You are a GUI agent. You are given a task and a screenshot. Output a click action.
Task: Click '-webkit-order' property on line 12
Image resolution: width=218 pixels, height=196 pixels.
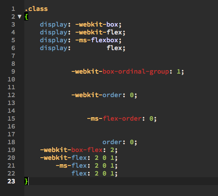pyautogui.click(x=97, y=95)
